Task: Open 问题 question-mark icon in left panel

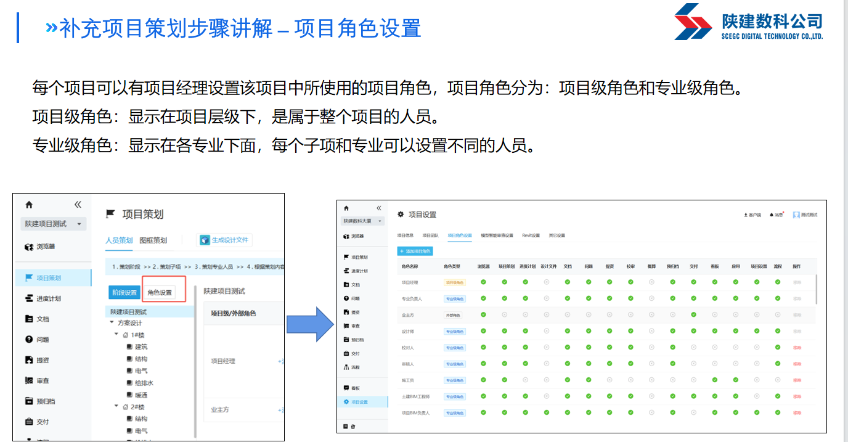Action: tap(29, 340)
